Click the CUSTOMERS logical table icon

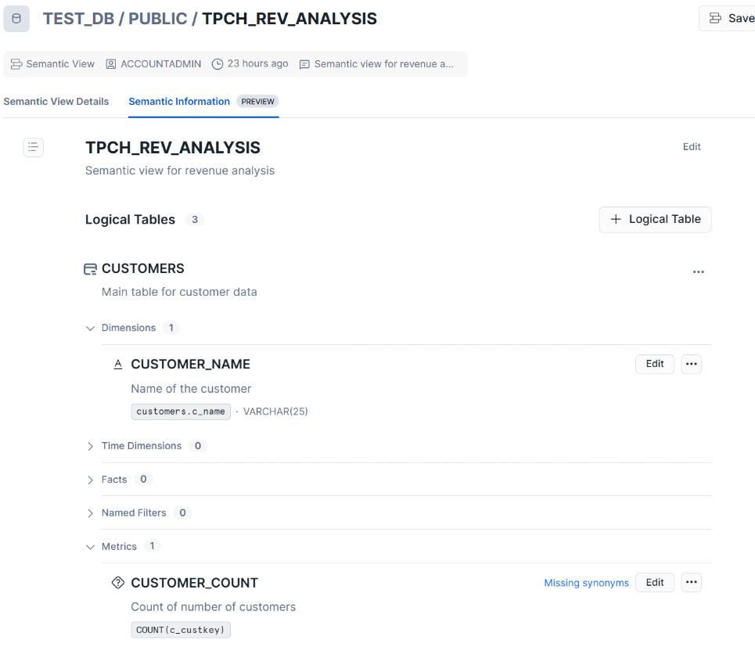[91, 269]
